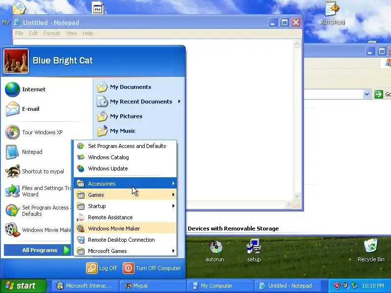Click the red security shield tray icon
Image resolution: width=391 pixels, height=293 pixels.
pyautogui.click(x=337, y=286)
